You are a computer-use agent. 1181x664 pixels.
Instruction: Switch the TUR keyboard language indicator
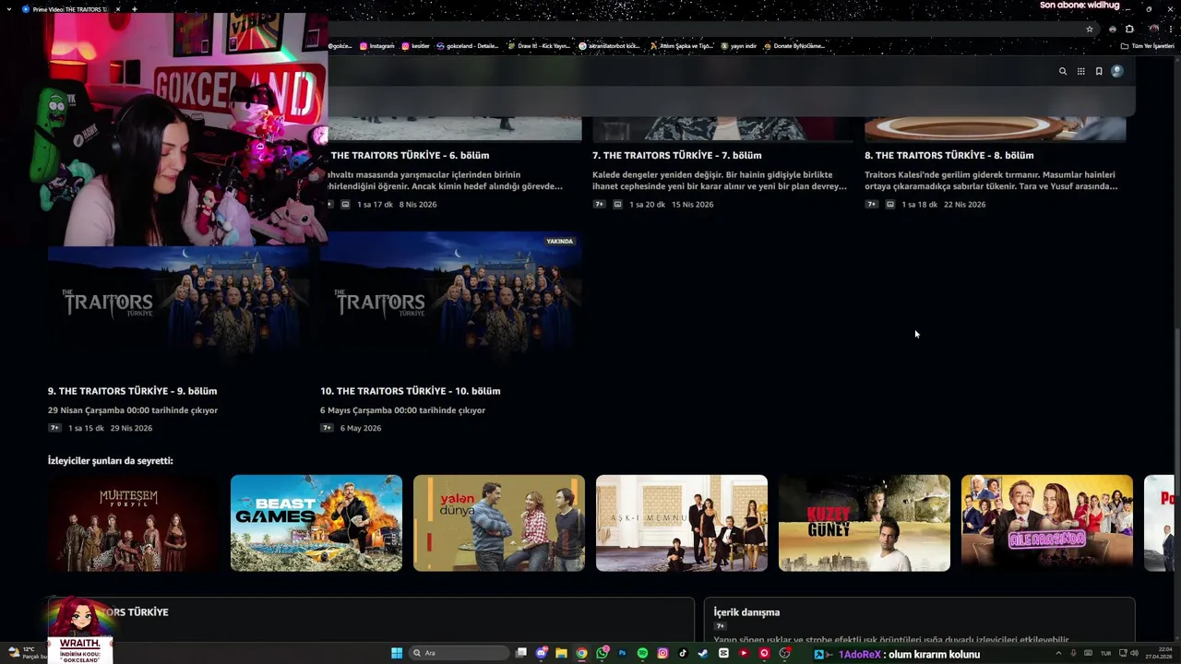(x=1105, y=653)
